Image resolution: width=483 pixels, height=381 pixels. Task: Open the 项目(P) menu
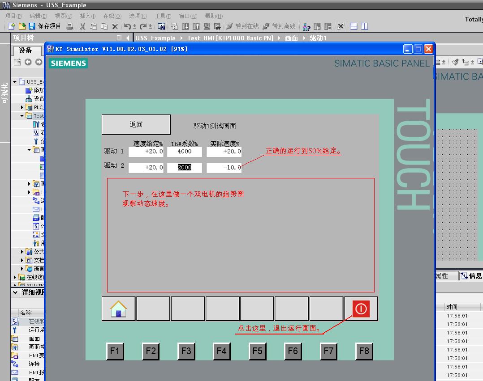click(13, 16)
